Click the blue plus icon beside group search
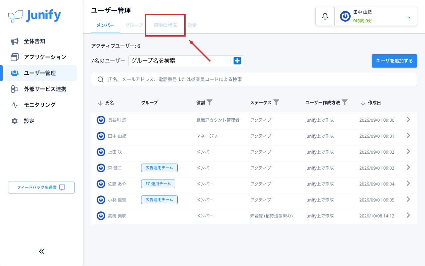 pos(237,61)
